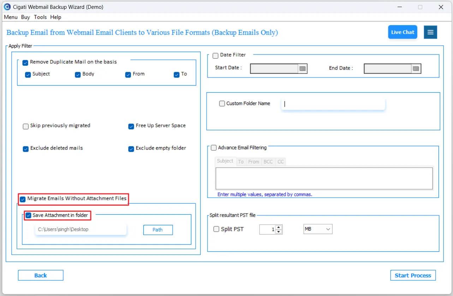Viewport: 453px width, 296px height.
Task: Toggle Remove Duplicate Mail checkbox
Action: tap(25, 63)
